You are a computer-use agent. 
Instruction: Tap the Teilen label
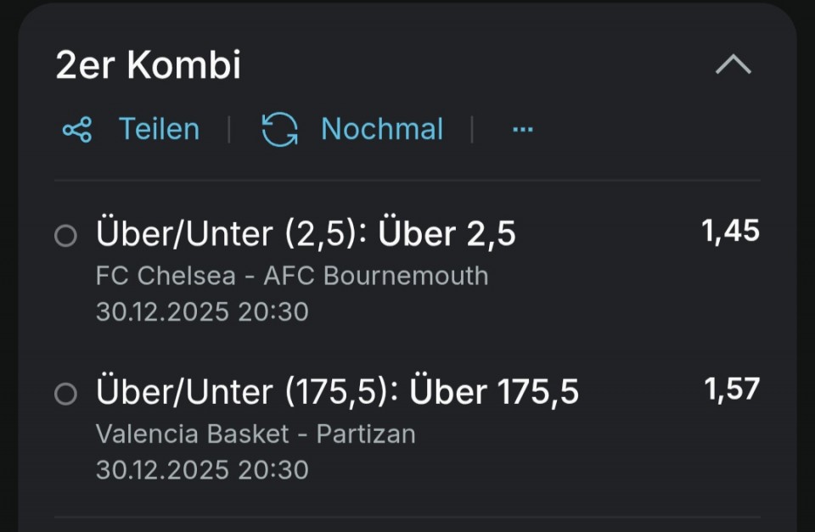coord(159,130)
